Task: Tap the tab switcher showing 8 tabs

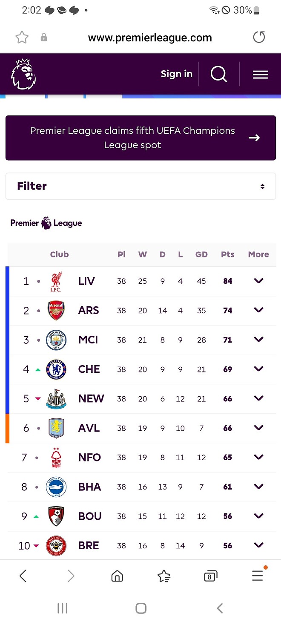Action: (x=210, y=575)
